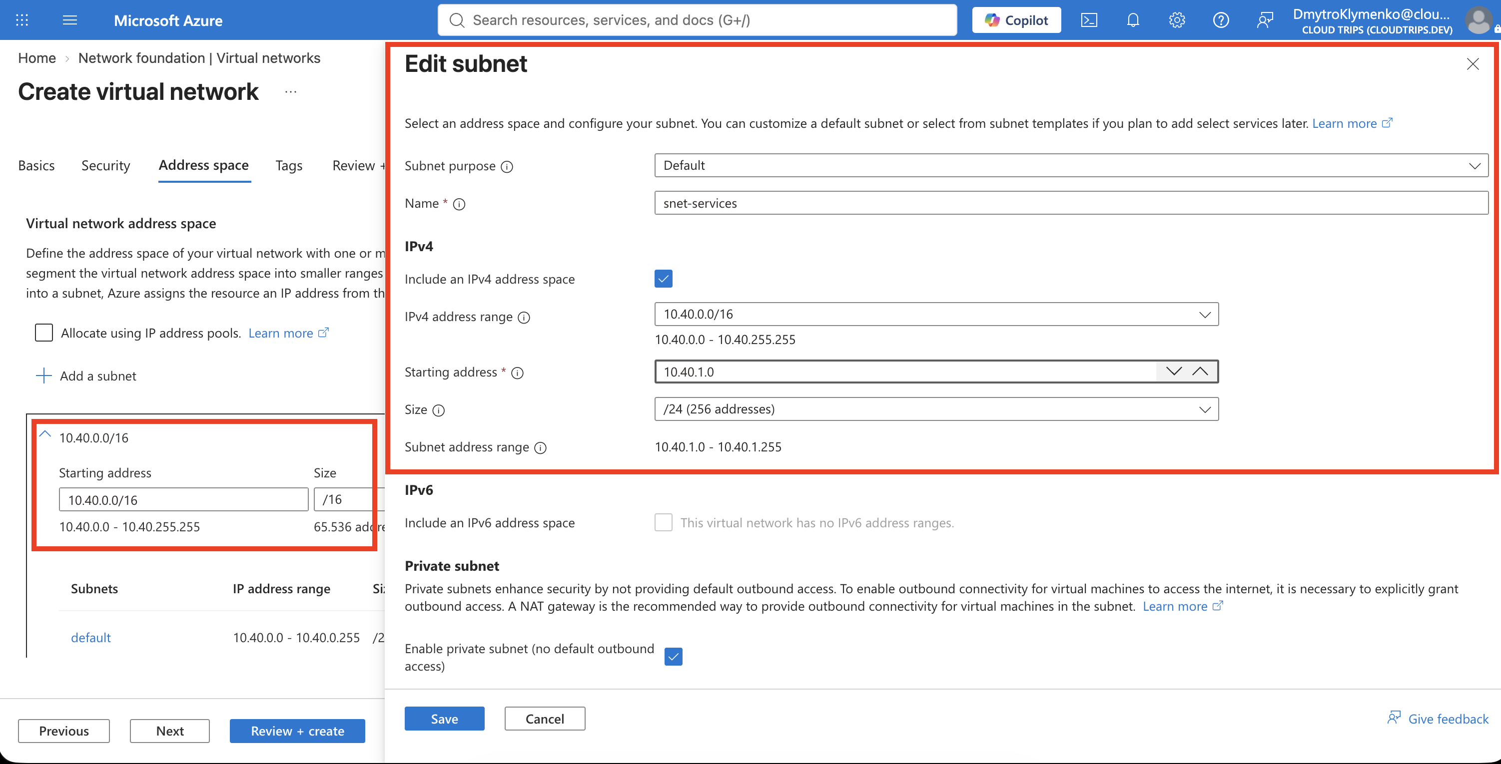
Task: Click the Previous button
Action: point(63,731)
